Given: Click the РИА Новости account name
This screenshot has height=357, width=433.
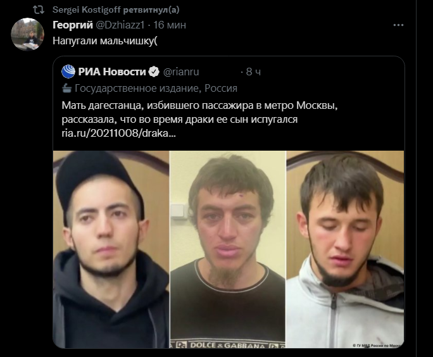Looking at the screenshot, I should pos(112,72).
